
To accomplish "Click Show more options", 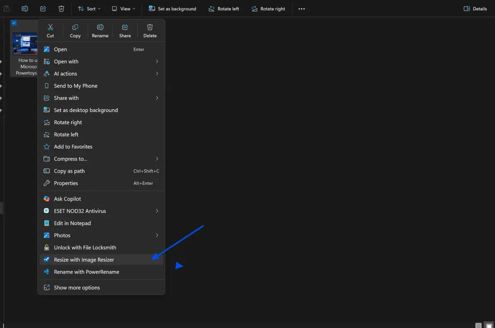I will (101, 288).
